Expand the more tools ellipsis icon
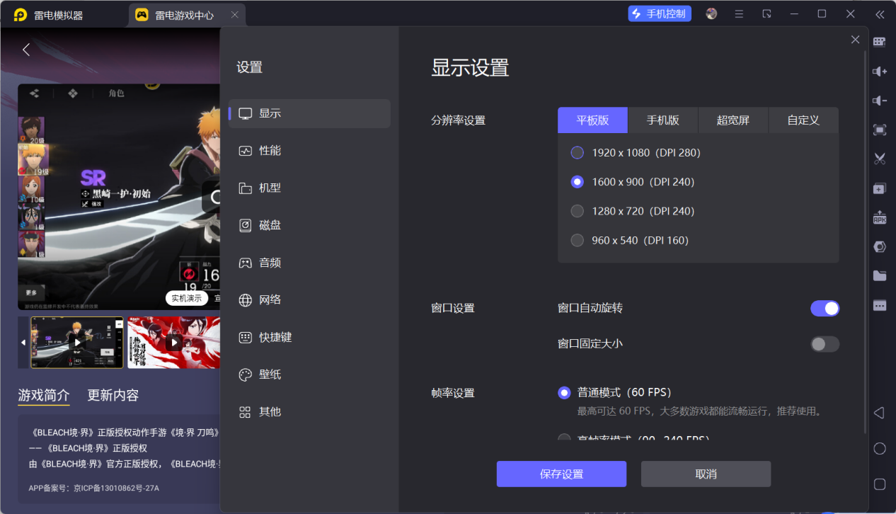 (x=879, y=304)
